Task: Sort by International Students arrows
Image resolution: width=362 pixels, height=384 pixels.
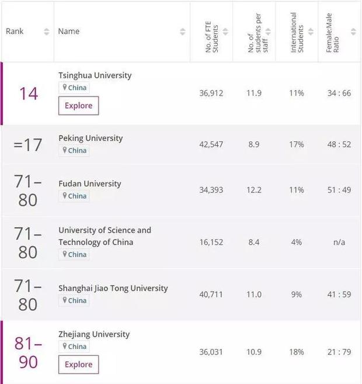Action: (x=311, y=32)
